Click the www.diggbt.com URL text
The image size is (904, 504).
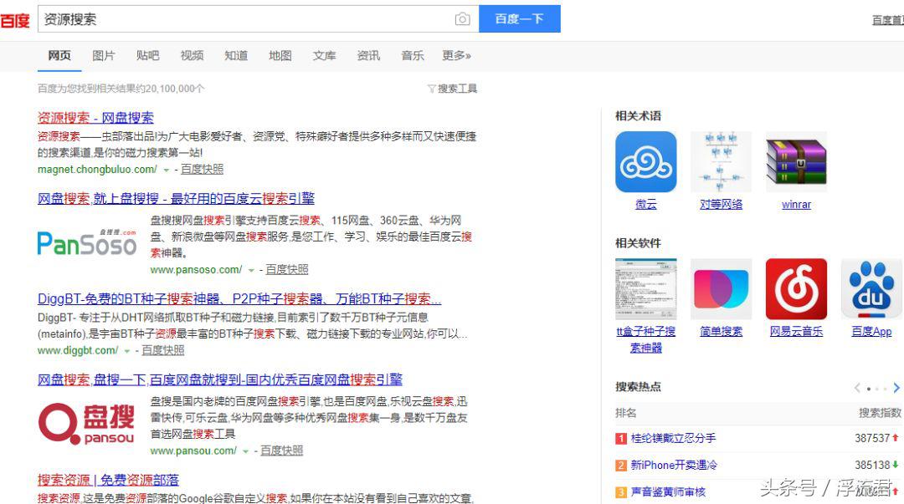(x=78, y=350)
